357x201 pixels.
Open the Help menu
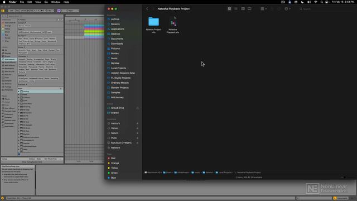pyautogui.click(x=66, y=2)
